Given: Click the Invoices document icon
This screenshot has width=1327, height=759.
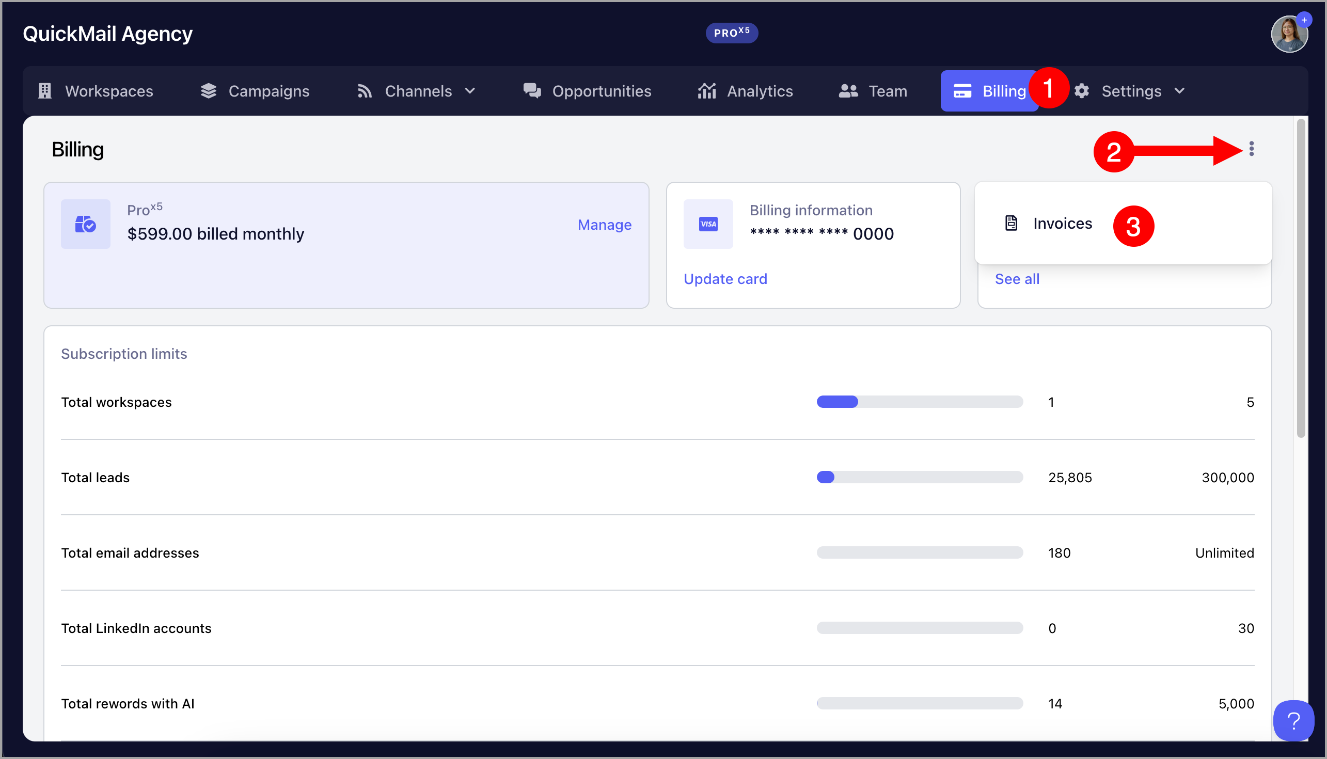Looking at the screenshot, I should (1011, 224).
